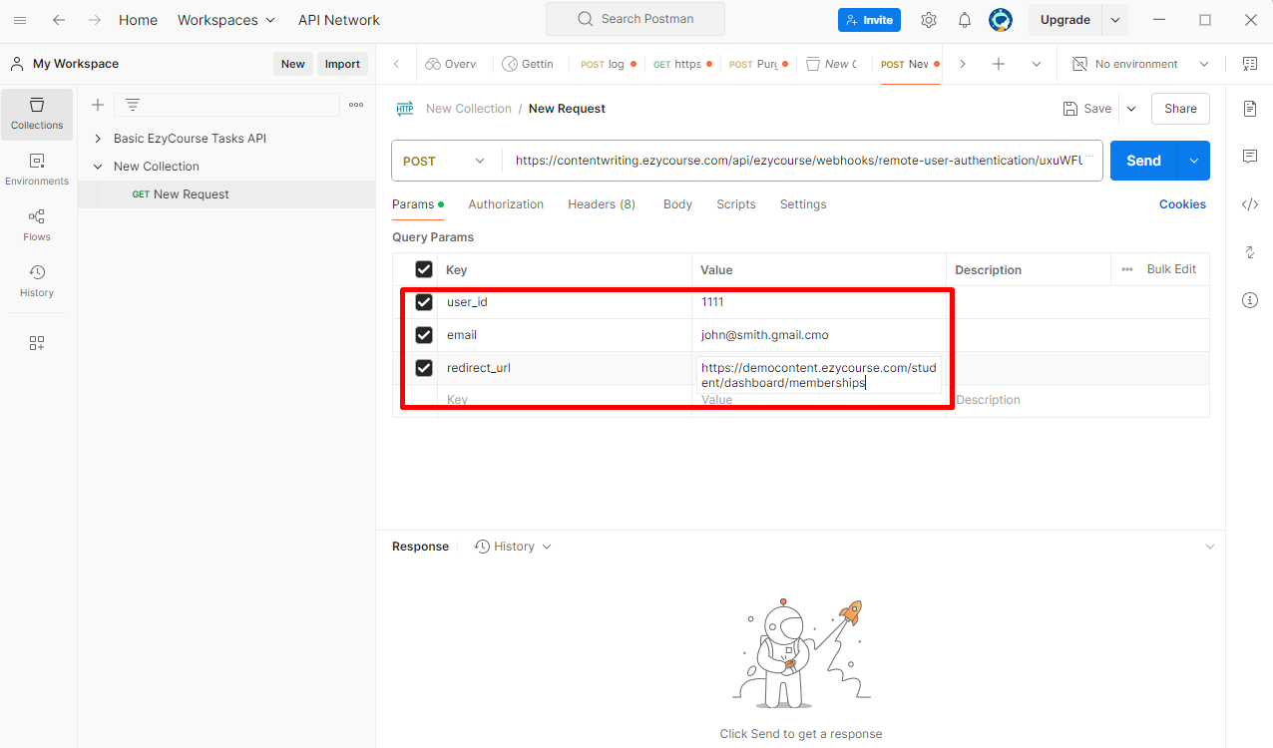Switch to the Body tab

[x=677, y=204]
